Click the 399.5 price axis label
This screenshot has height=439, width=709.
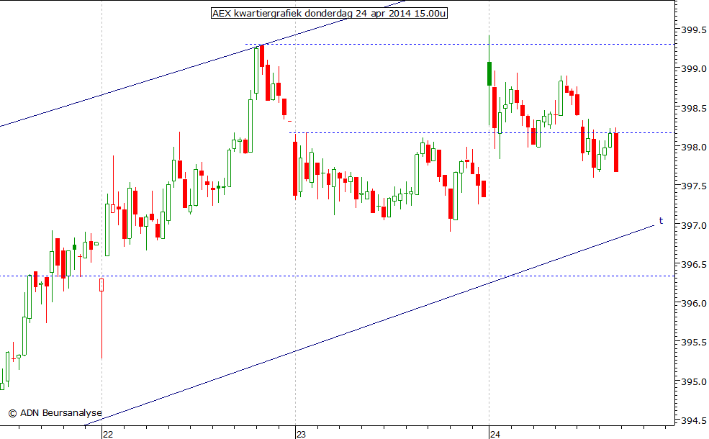click(x=694, y=30)
